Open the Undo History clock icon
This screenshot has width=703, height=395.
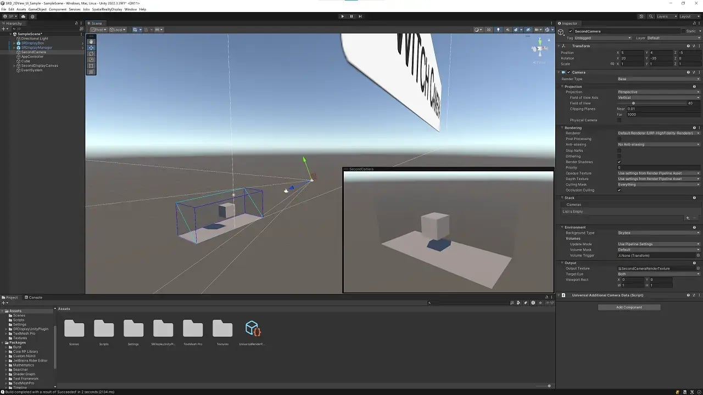(x=641, y=16)
